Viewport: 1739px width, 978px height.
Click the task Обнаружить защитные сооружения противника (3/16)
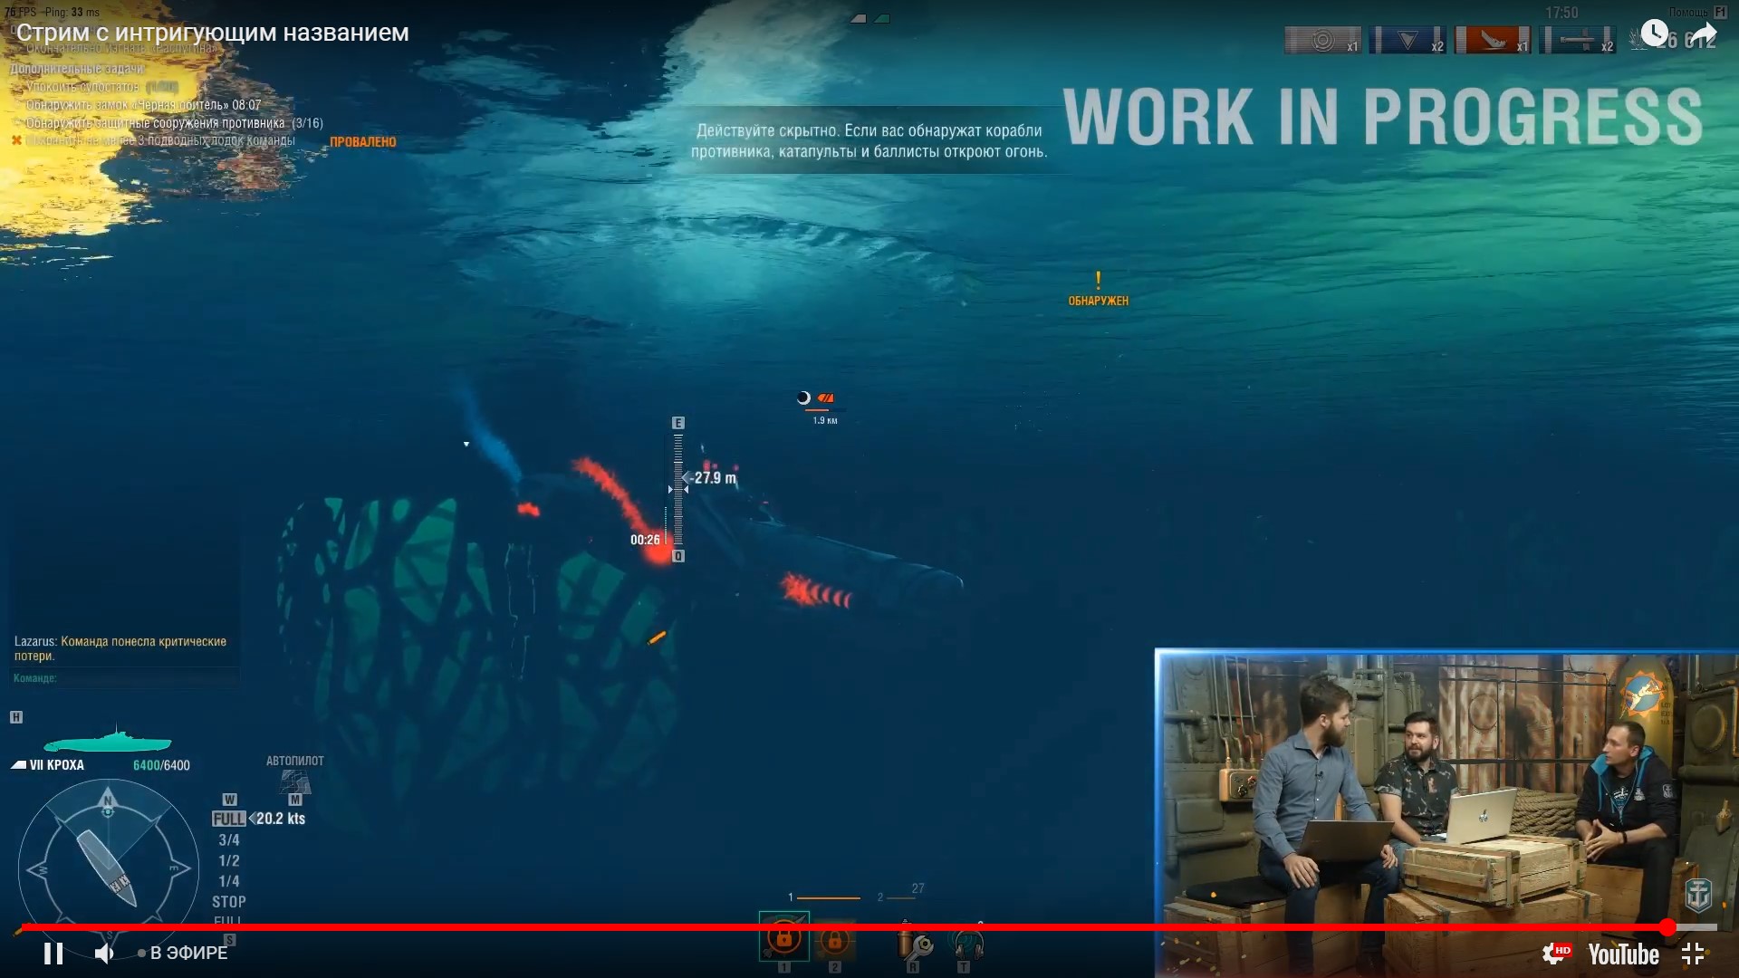[x=174, y=123]
